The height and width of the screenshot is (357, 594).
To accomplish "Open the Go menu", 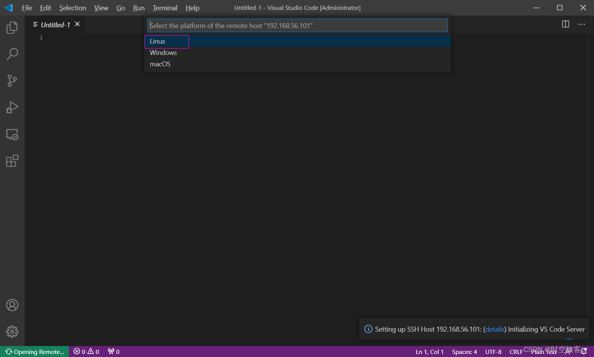I will click(121, 8).
